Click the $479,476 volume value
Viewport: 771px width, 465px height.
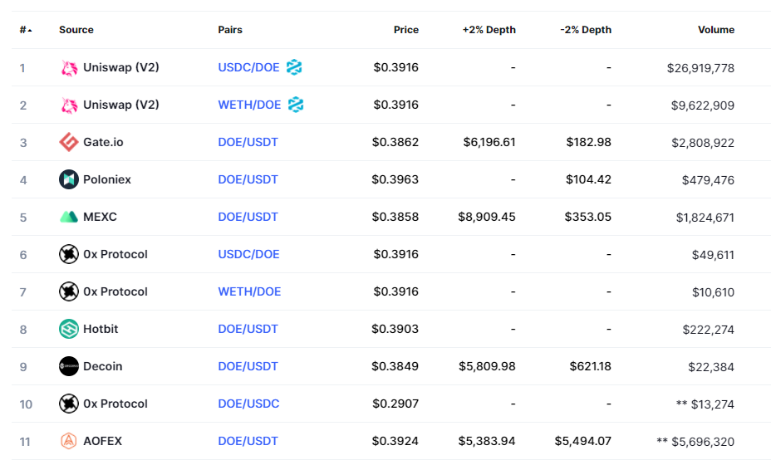pyautogui.click(x=708, y=180)
